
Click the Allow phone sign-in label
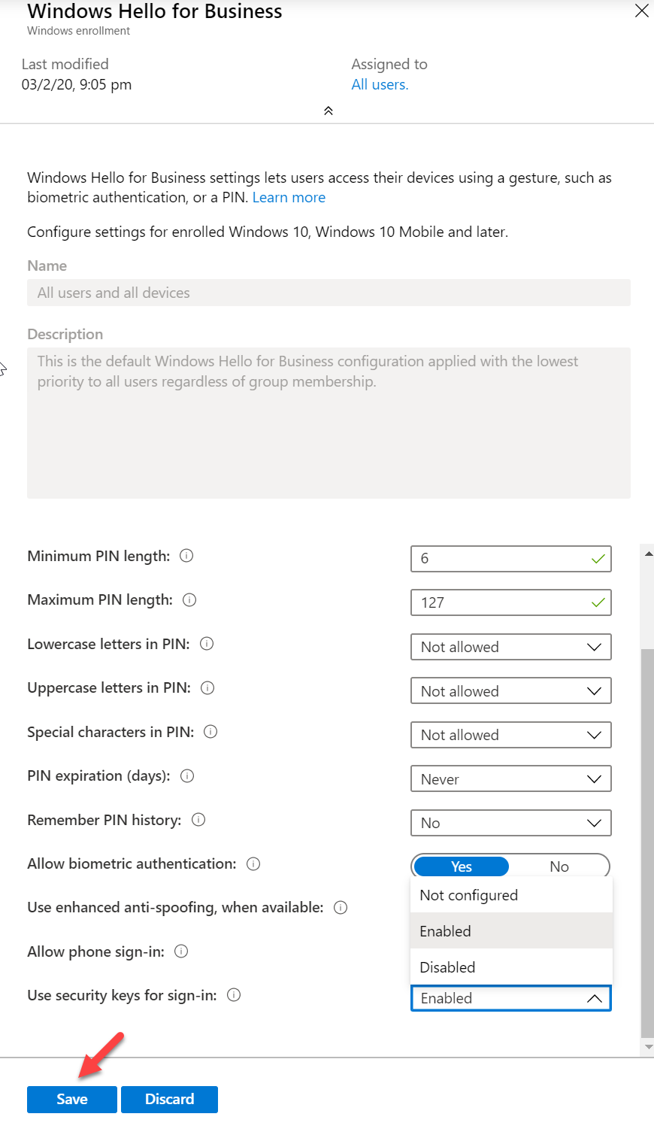click(95, 951)
